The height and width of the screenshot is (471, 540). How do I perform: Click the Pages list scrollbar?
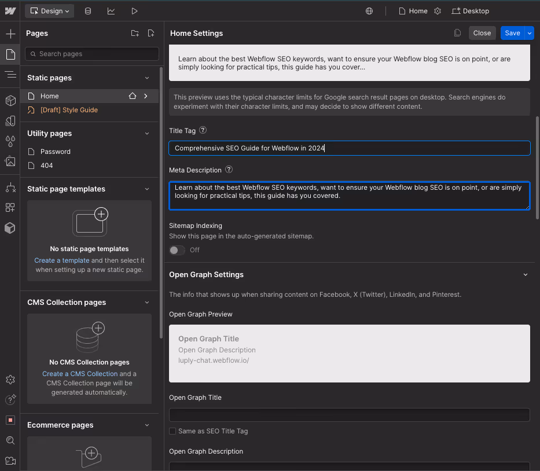(161, 203)
